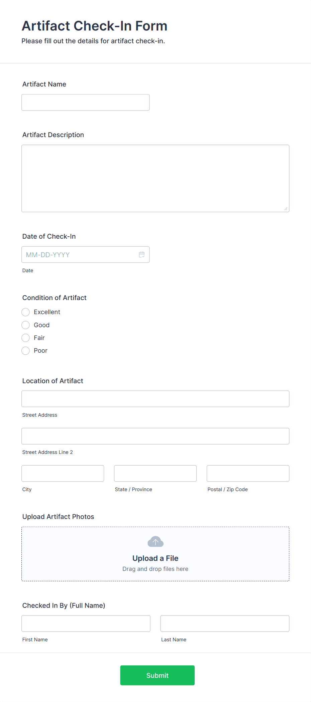
Task: Open the calendar date picker icon
Action: [142, 254]
